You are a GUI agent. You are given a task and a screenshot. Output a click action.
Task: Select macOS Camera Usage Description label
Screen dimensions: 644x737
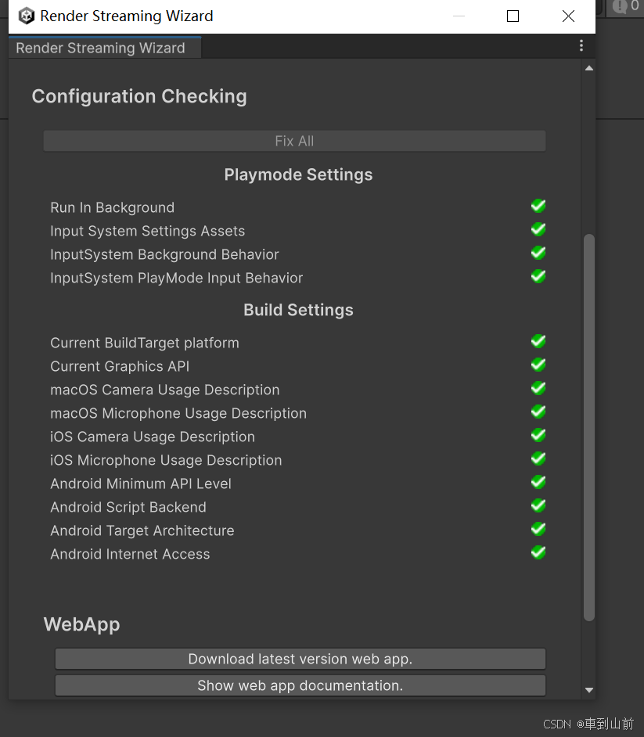[x=164, y=390]
